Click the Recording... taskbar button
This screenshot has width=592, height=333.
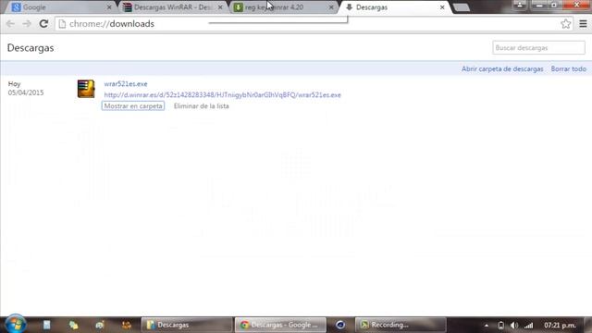point(401,325)
